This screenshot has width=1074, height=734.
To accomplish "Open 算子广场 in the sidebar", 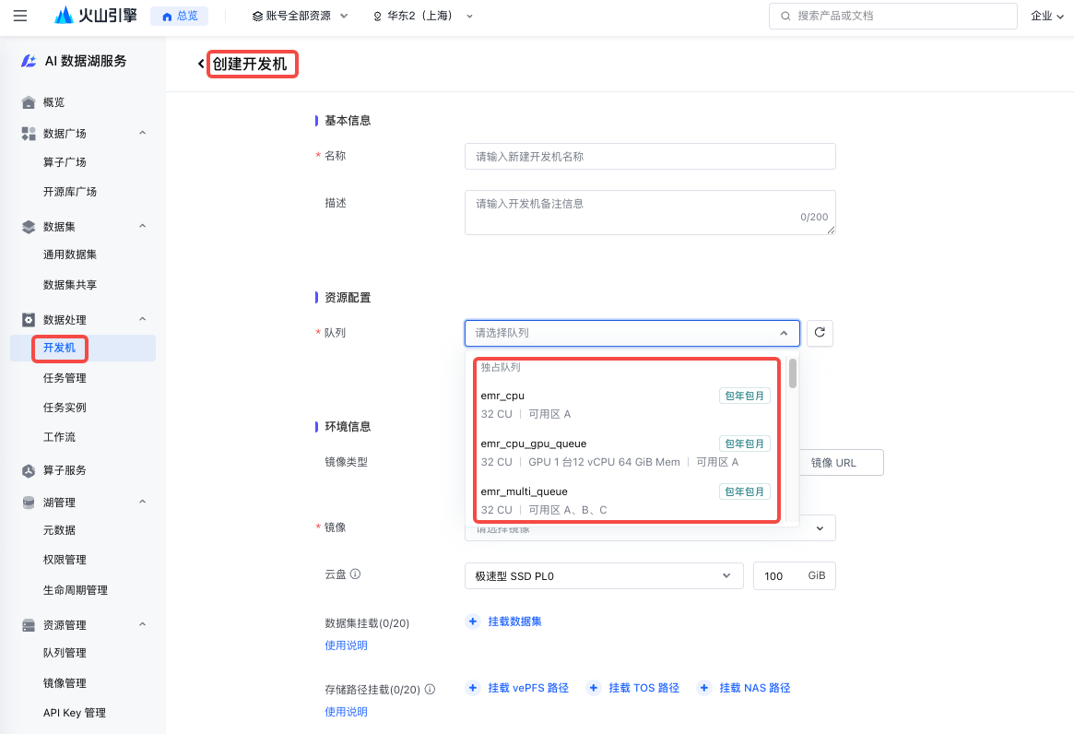I will tap(65, 162).
